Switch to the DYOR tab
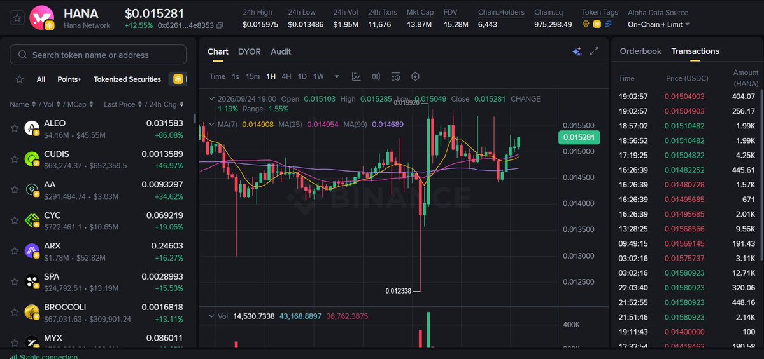The height and width of the screenshot is (359, 764). (250, 51)
